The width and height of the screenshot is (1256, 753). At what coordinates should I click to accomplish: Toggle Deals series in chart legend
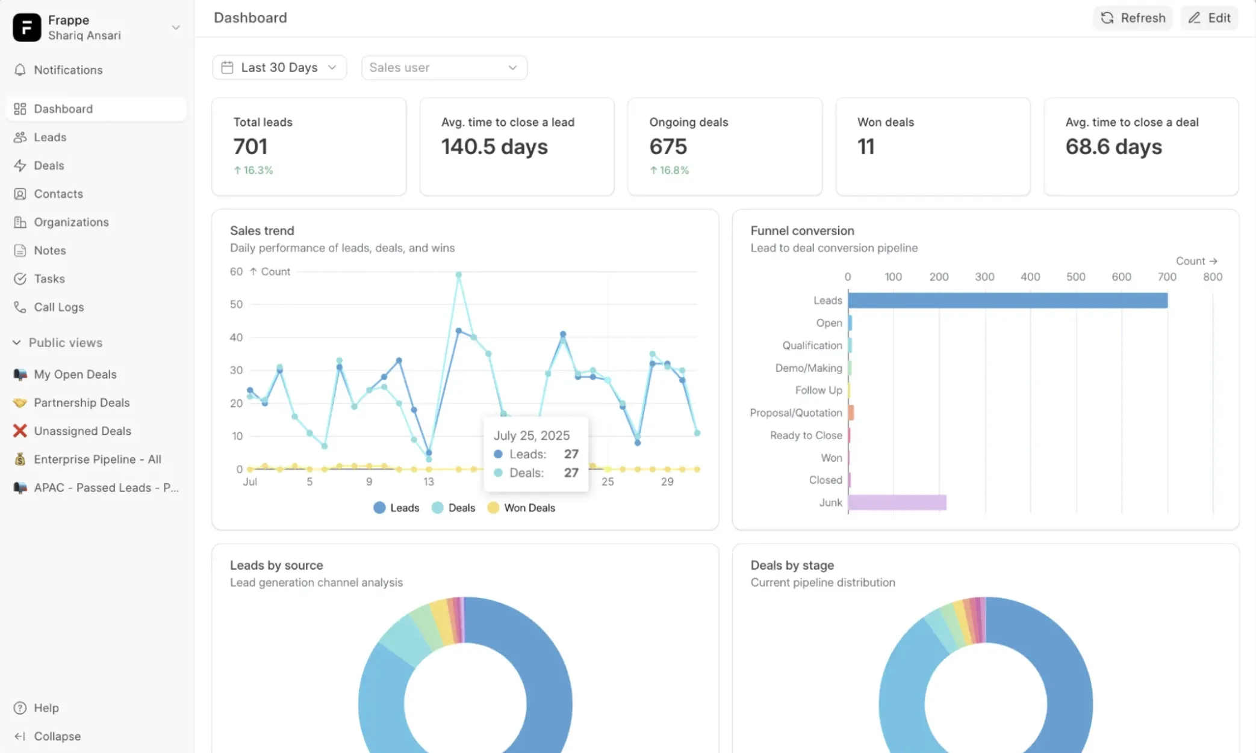[453, 508]
